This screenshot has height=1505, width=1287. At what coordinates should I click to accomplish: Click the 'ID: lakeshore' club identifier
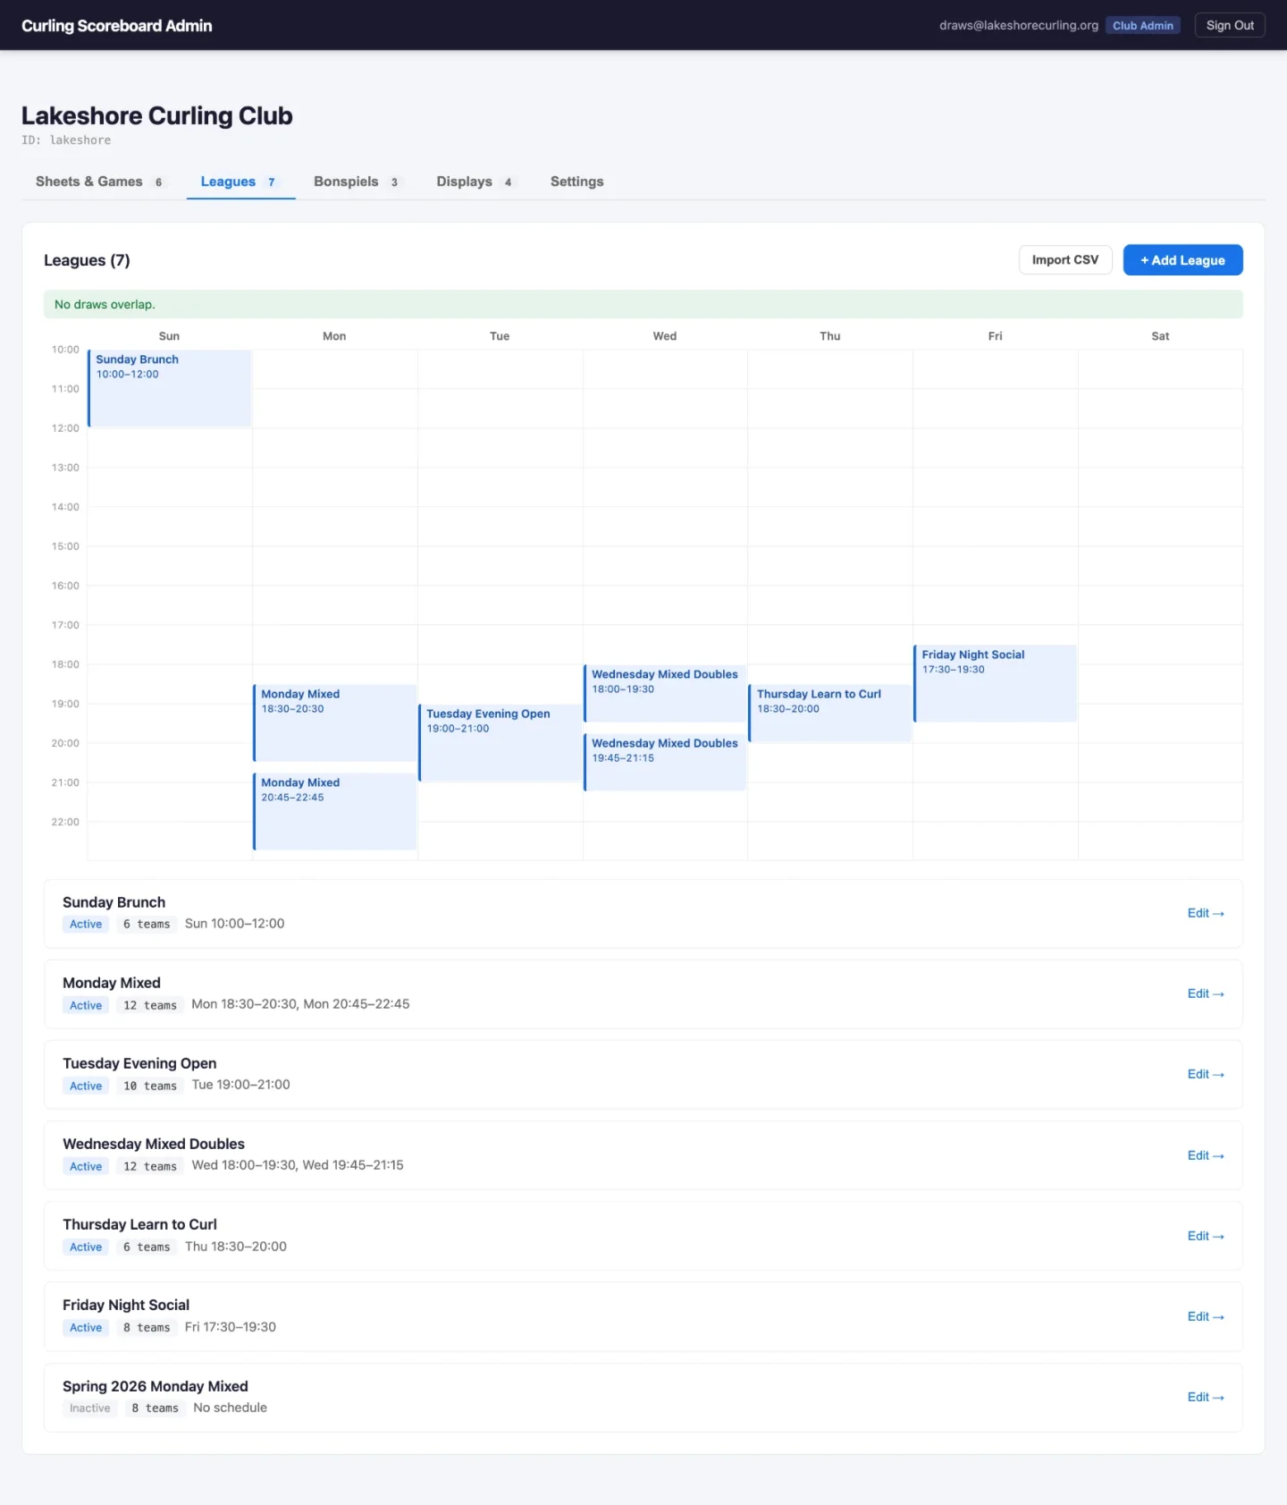[x=66, y=140]
